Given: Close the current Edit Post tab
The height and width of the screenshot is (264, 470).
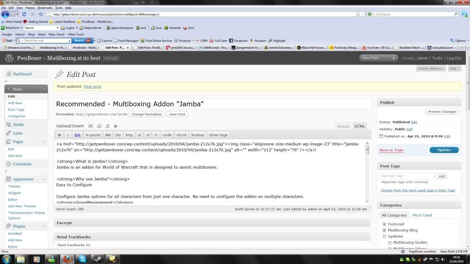Looking at the screenshot, I should (x=128, y=48).
